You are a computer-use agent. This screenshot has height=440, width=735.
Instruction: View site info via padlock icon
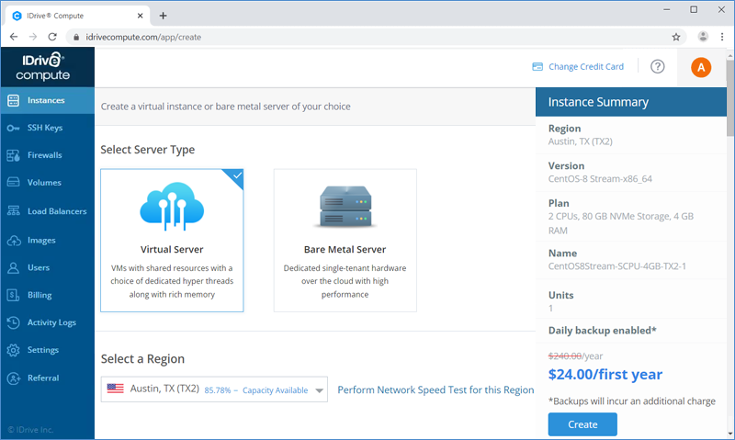(76, 37)
